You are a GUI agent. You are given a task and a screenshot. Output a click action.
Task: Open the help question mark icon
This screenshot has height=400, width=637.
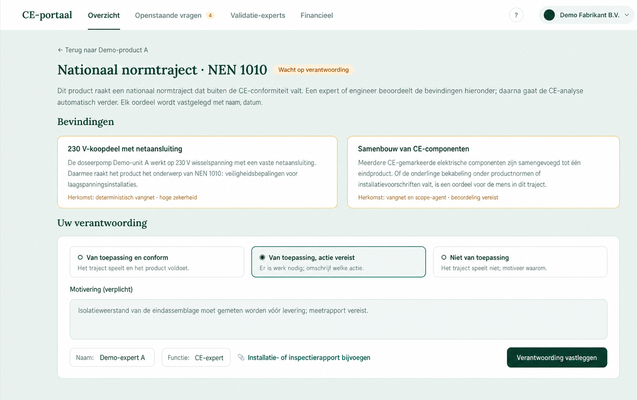516,15
